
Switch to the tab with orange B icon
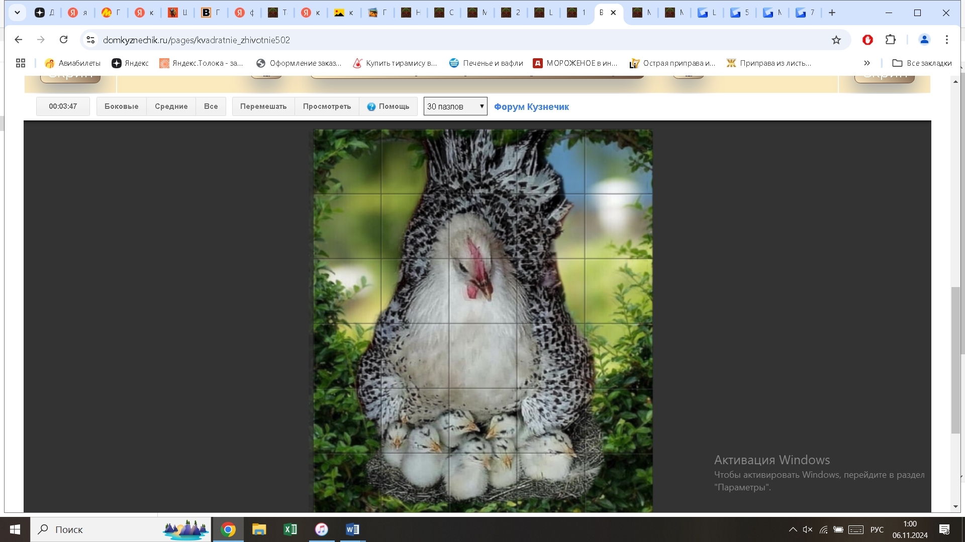tap(211, 13)
